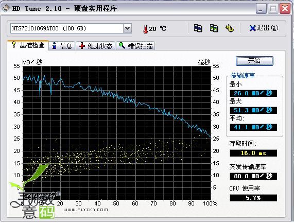This screenshot has height=223, width=294.
Task: Click the blue X exit icon
Action: pyautogui.click(x=252, y=28)
